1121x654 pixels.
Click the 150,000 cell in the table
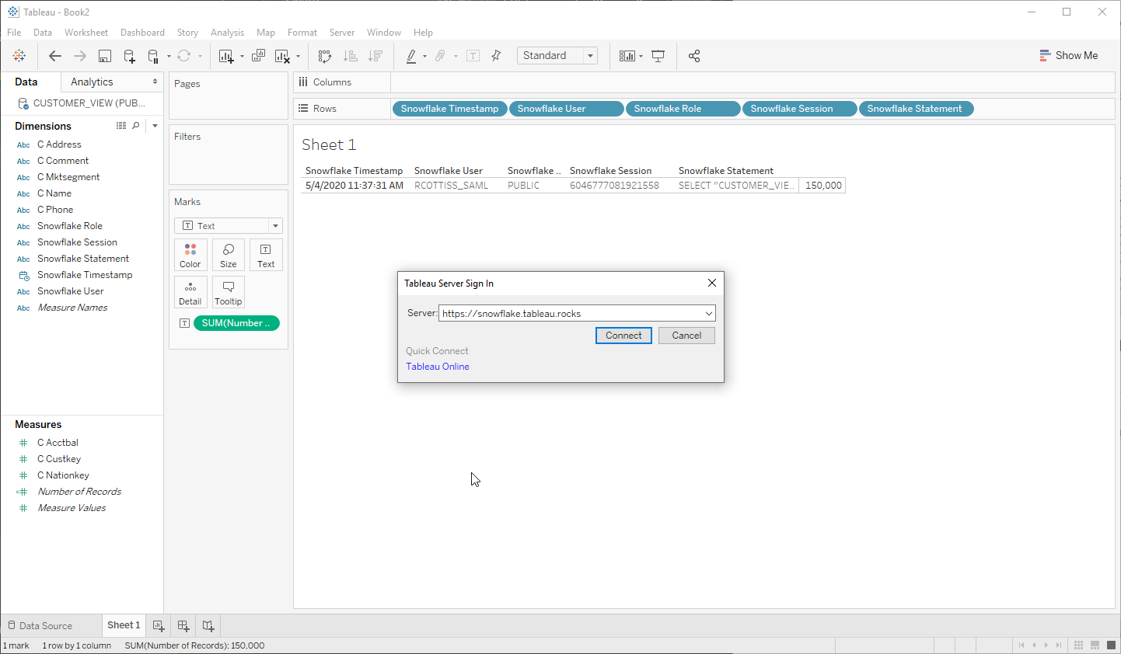pyautogui.click(x=823, y=186)
